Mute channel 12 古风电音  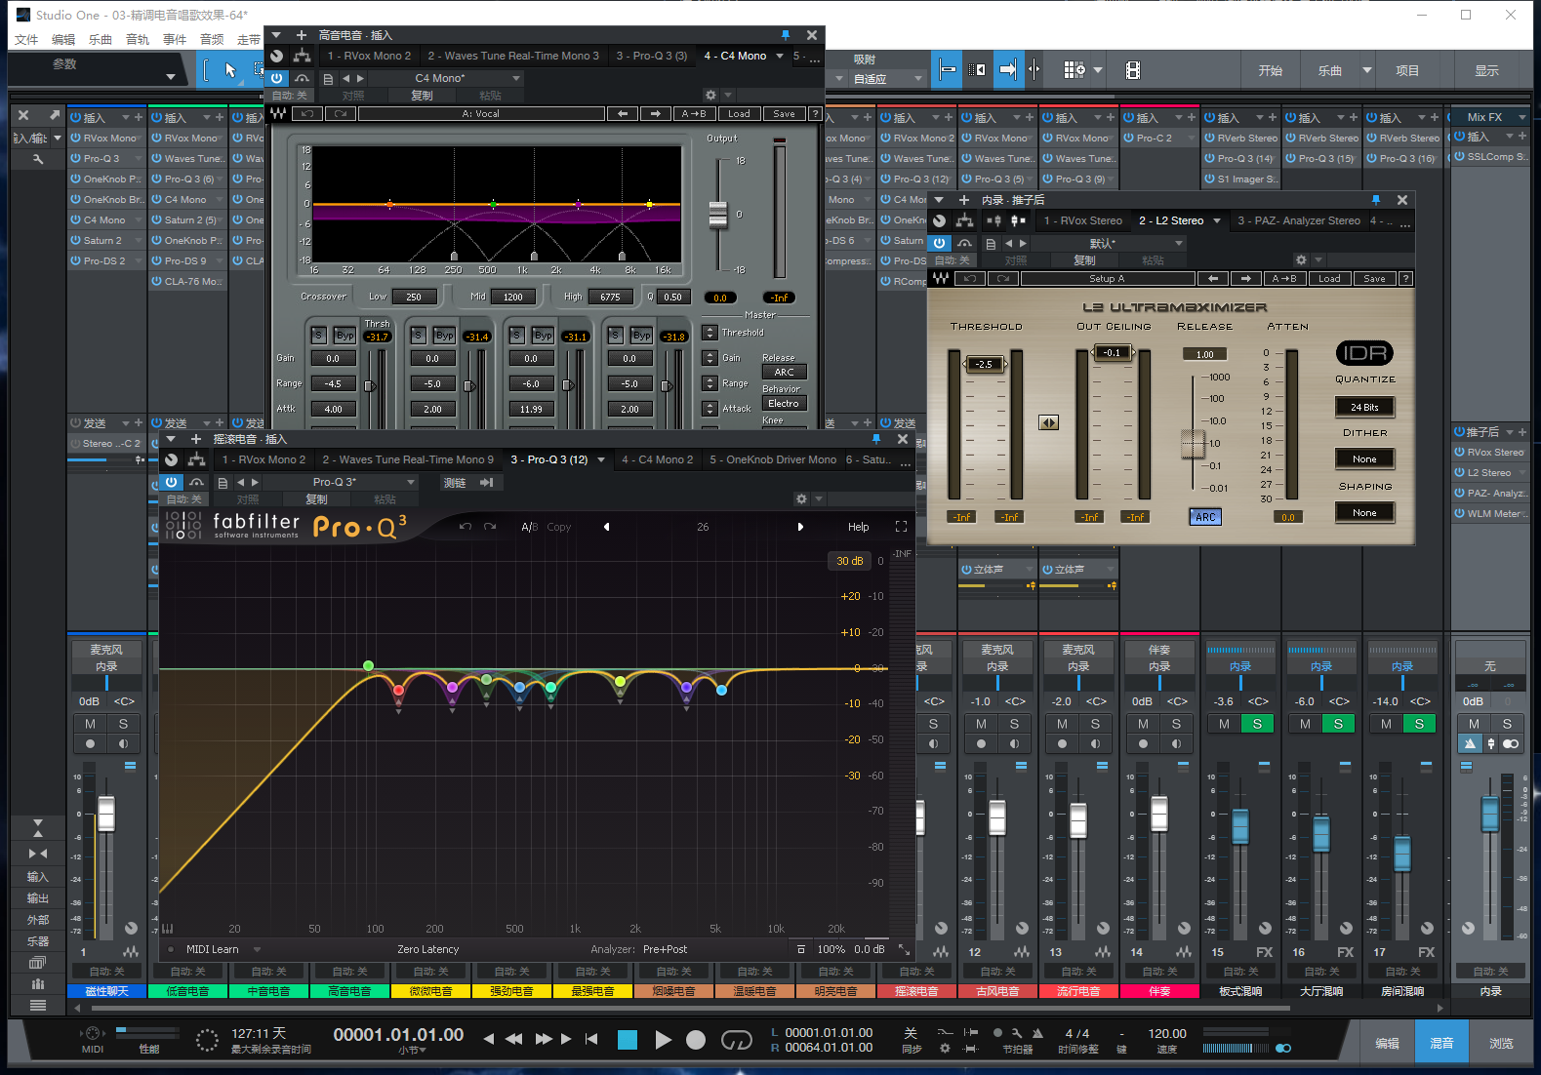coord(981,724)
